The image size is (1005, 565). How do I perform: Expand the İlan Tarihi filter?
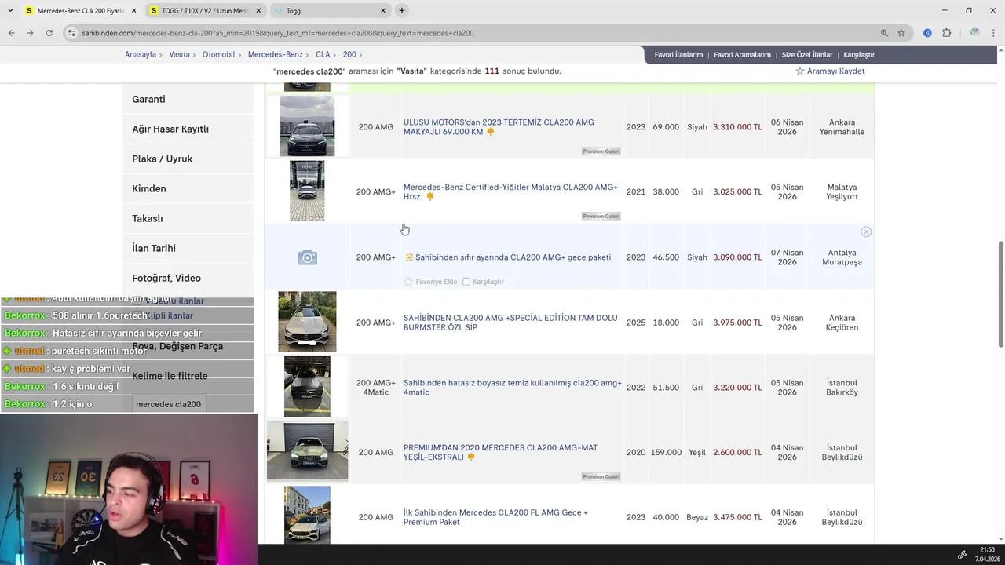click(x=188, y=248)
